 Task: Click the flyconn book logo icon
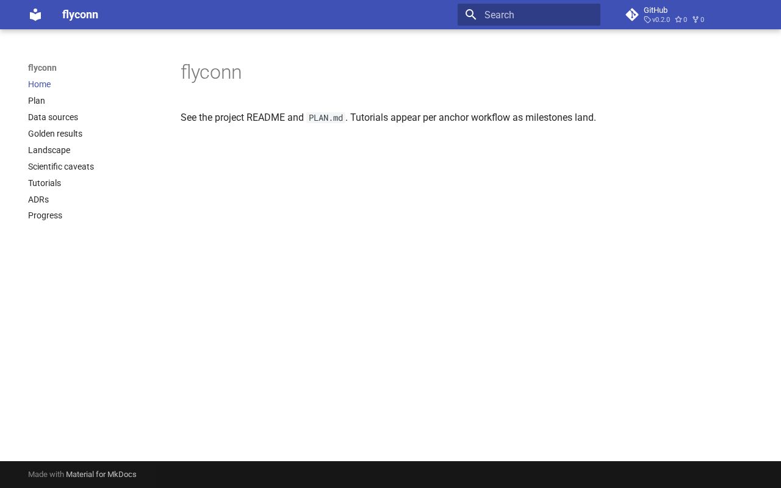(35, 15)
